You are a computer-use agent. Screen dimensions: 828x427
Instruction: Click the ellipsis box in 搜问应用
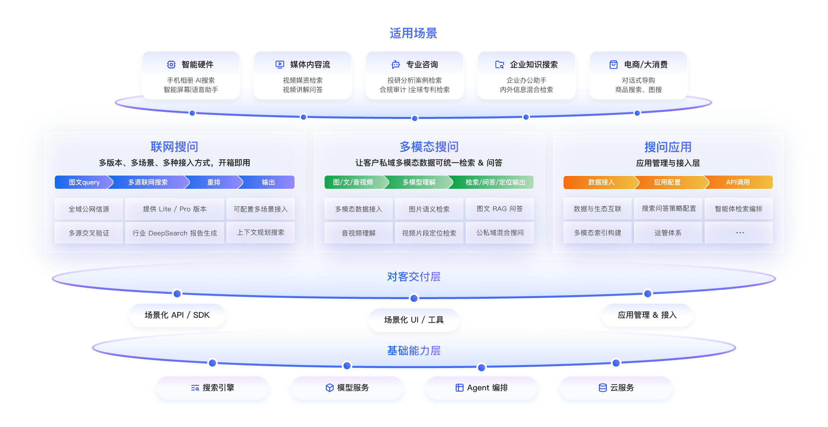739,233
